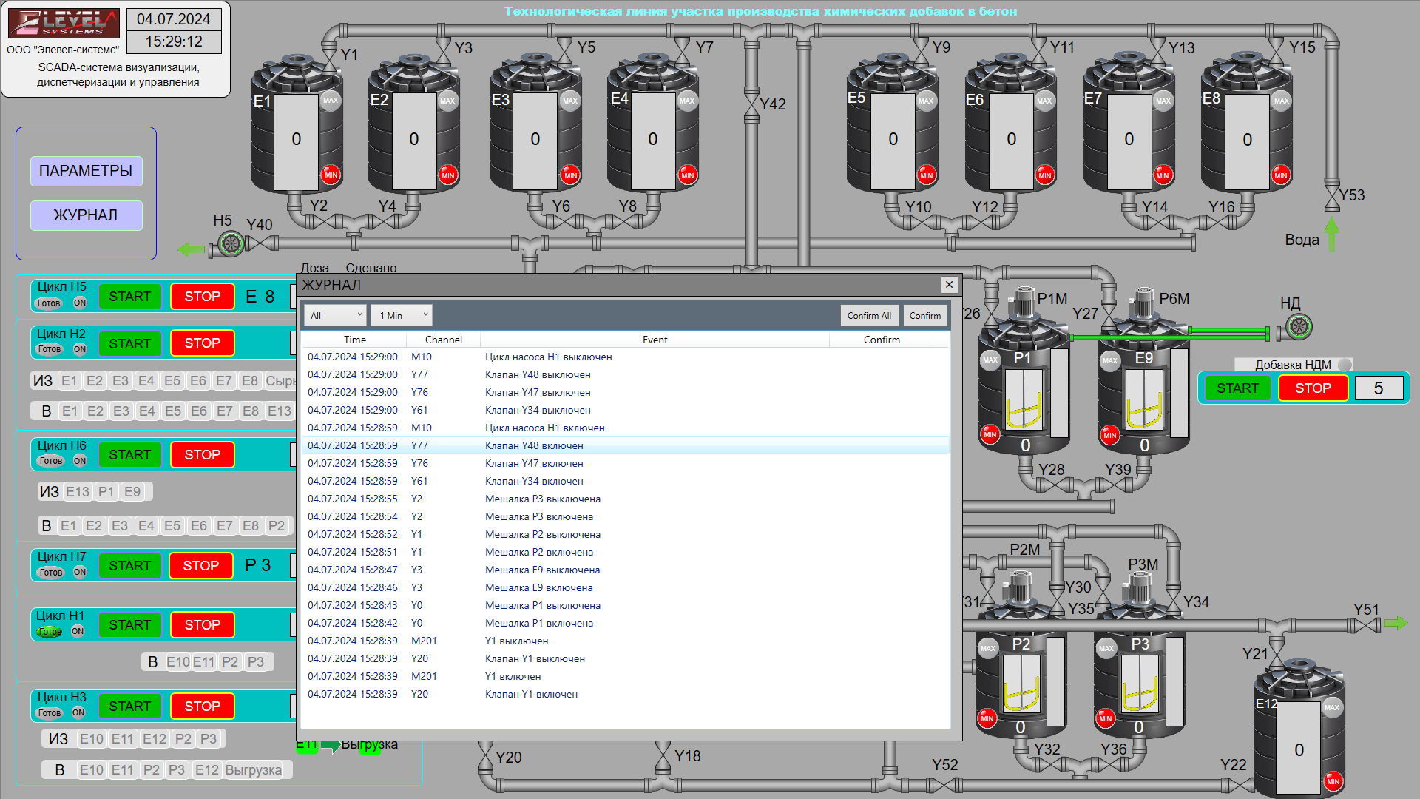Click the Добавка НДМ value field
The height and width of the screenshot is (799, 1420).
[1378, 388]
